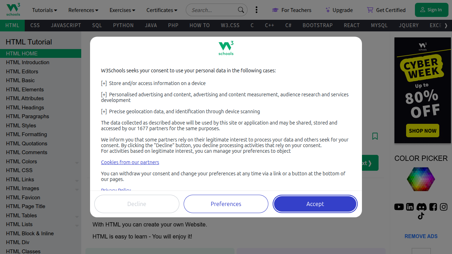Open the Tutorials dropdown menu
Image resolution: width=452 pixels, height=254 pixels.
coord(44,10)
